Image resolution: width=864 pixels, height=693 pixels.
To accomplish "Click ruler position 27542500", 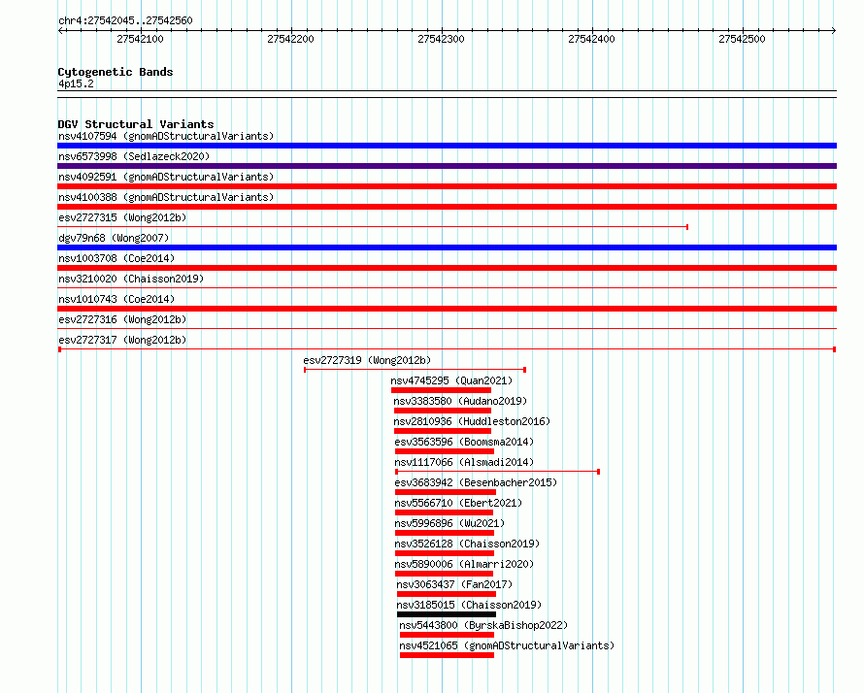I will coord(743,39).
